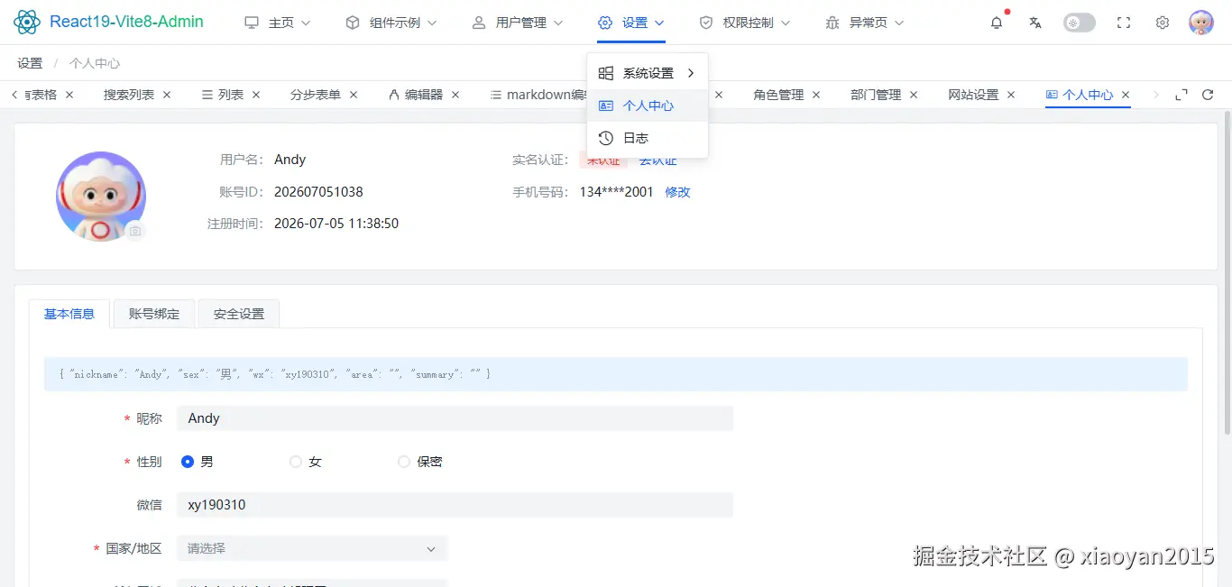Switch to the 分步表单 tab
This screenshot has width=1232, height=587.
tap(316, 95)
